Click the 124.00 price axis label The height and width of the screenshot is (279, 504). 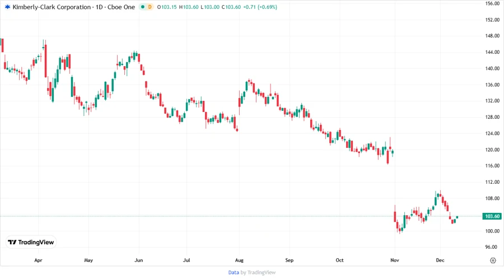click(492, 133)
